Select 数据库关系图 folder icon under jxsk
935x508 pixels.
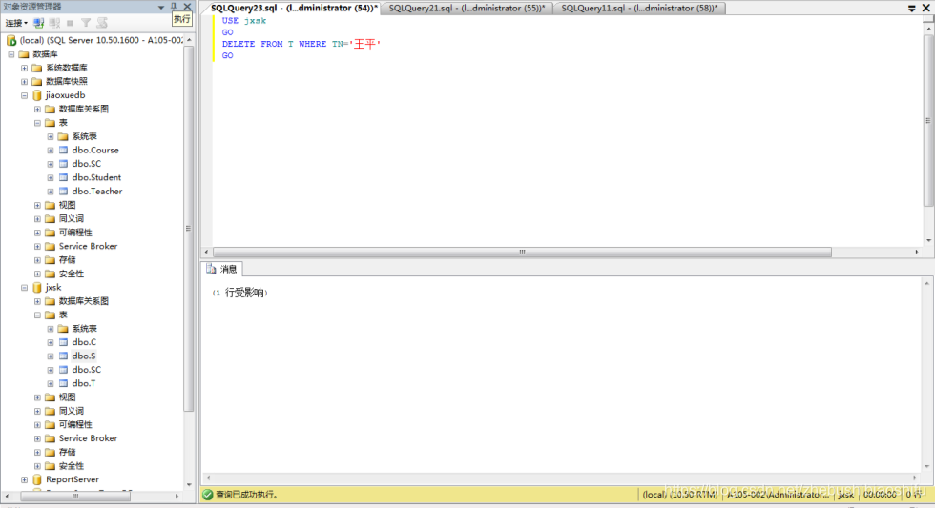tap(50, 301)
